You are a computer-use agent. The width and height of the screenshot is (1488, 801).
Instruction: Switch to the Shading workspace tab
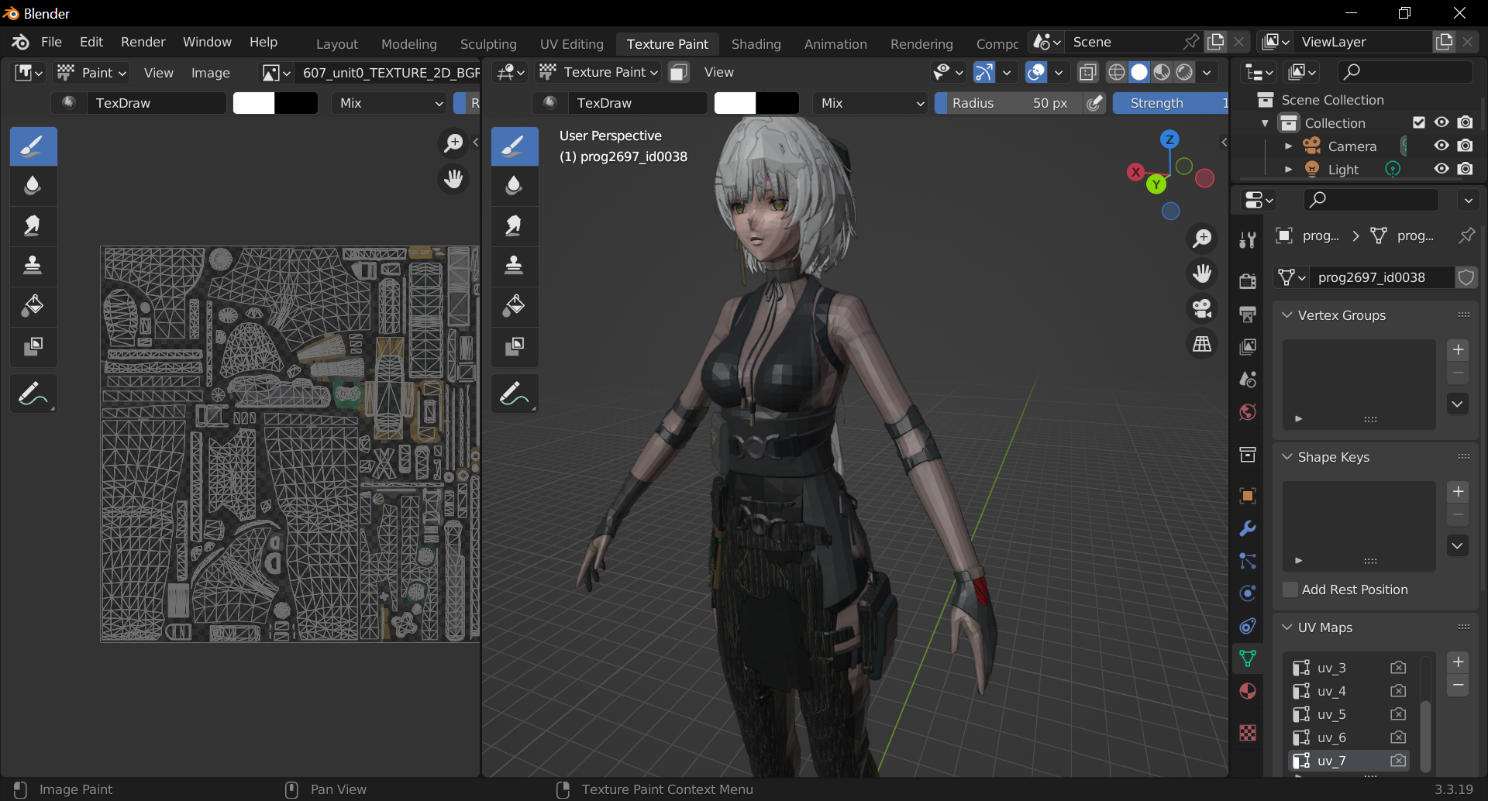coord(756,44)
